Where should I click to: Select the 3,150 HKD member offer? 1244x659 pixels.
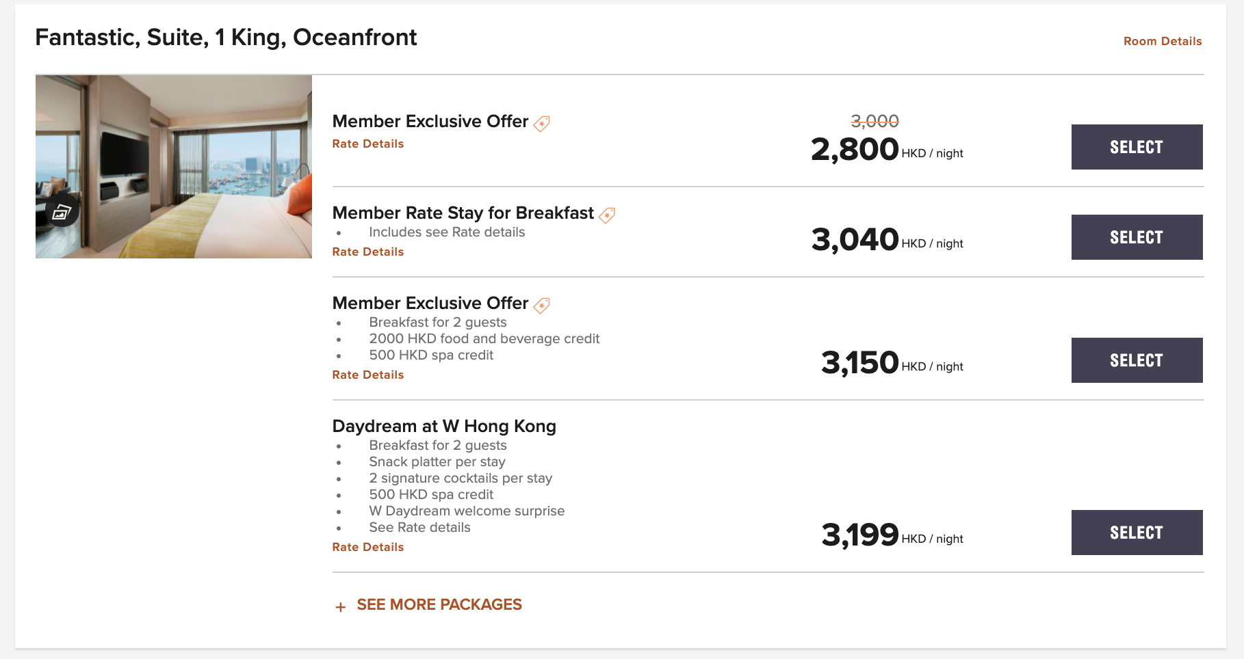click(x=1137, y=360)
